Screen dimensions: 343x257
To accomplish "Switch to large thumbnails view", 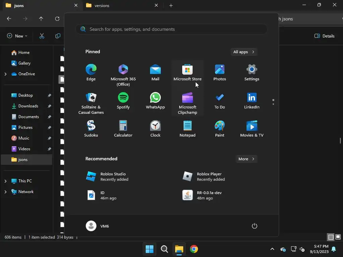I will pyautogui.click(x=338, y=237).
